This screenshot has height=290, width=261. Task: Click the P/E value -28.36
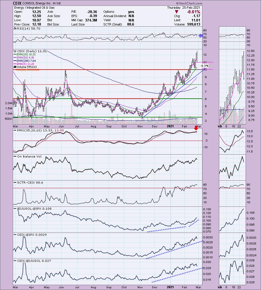pyautogui.click(x=92, y=12)
